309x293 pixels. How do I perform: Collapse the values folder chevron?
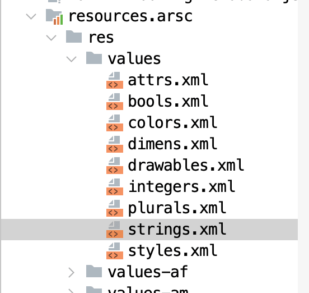(x=71, y=59)
